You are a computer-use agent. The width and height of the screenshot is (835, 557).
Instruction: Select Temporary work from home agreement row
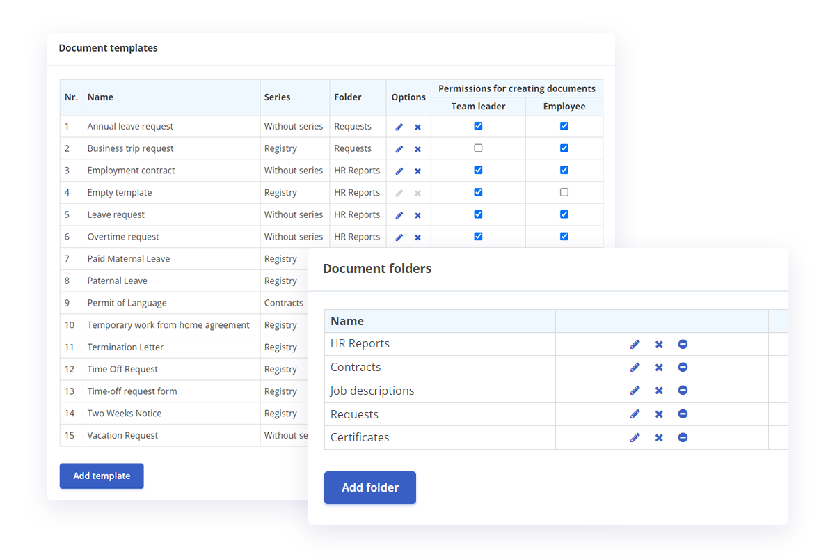(x=184, y=325)
